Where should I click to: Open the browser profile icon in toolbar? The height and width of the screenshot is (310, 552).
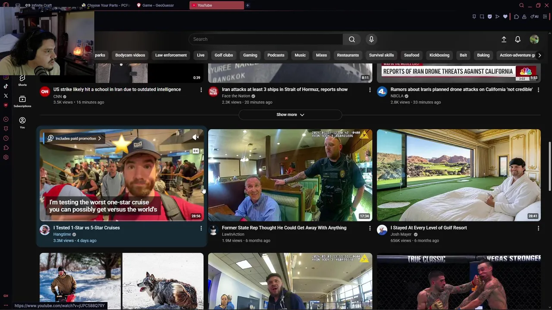pos(524,16)
